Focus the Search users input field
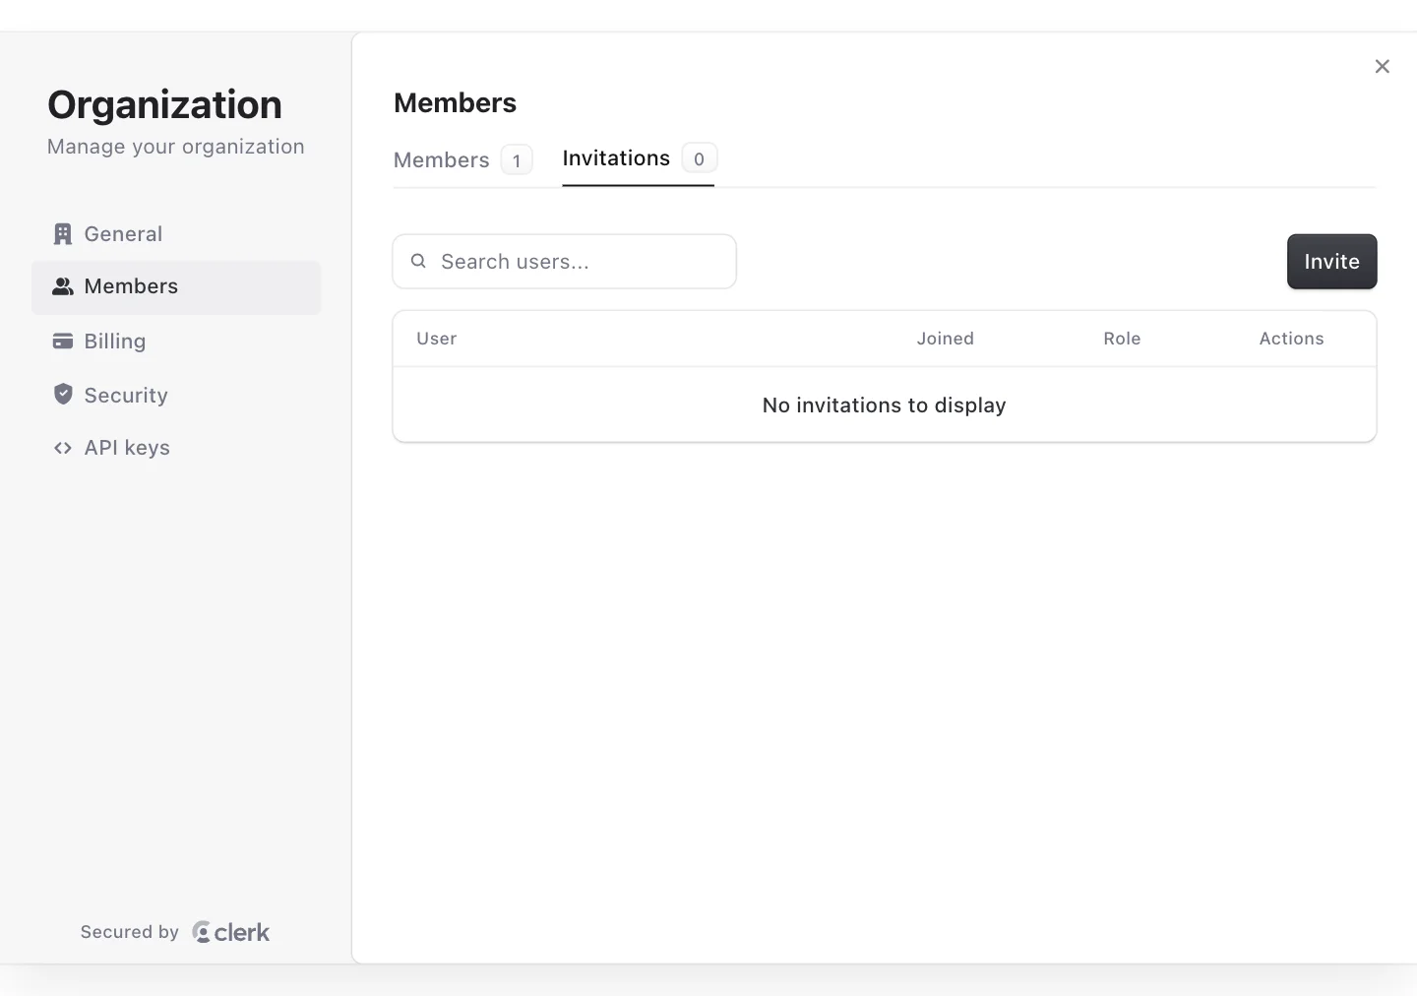The image size is (1417, 996). [564, 262]
